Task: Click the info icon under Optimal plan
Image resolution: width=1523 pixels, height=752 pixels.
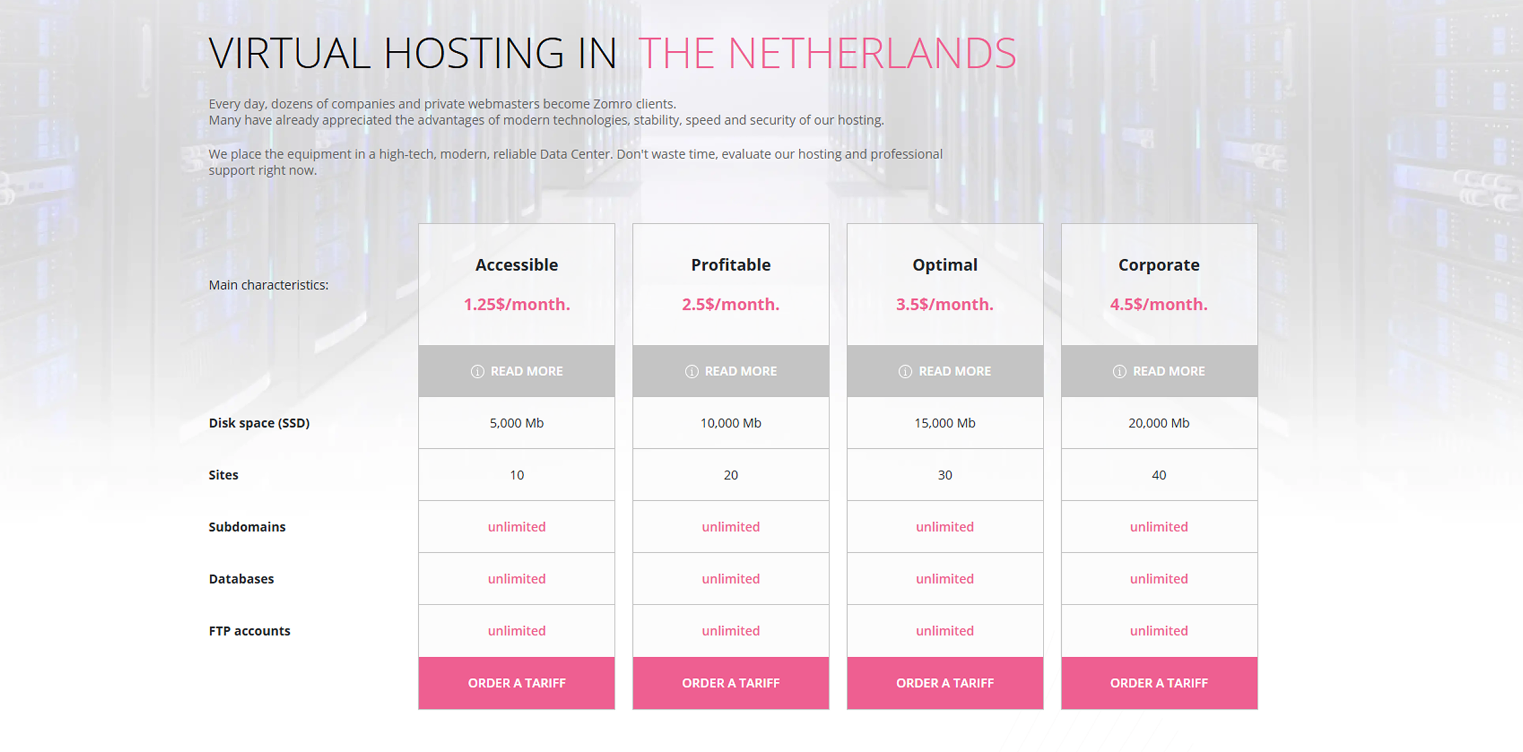Action: point(905,372)
